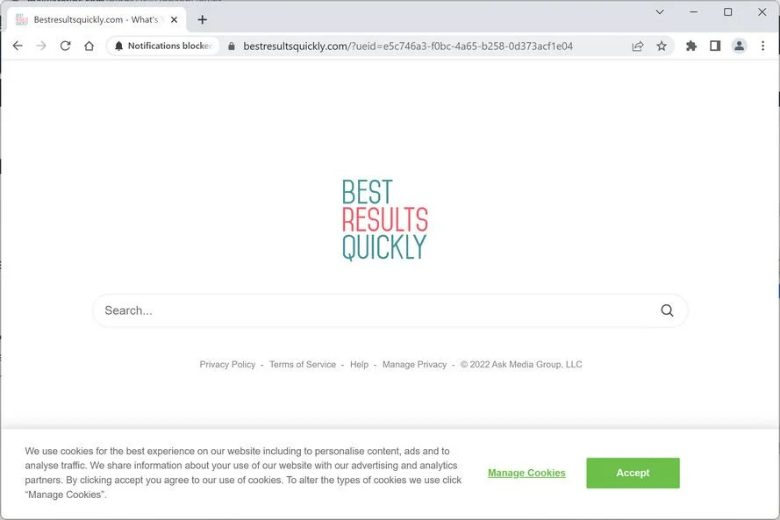Screen dimensions: 780x520
Task: Go back using the browser back arrow
Action: coord(18,46)
